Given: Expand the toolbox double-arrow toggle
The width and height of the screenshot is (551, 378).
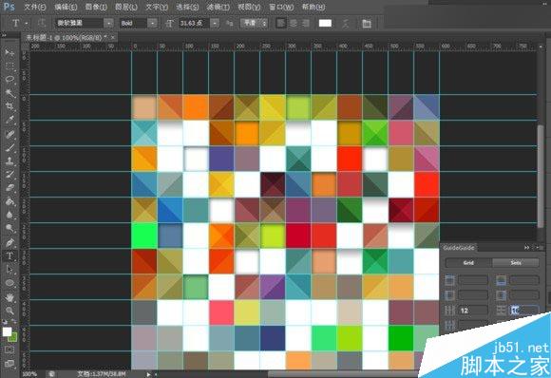Looking at the screenshot, I should click(4, 35).
